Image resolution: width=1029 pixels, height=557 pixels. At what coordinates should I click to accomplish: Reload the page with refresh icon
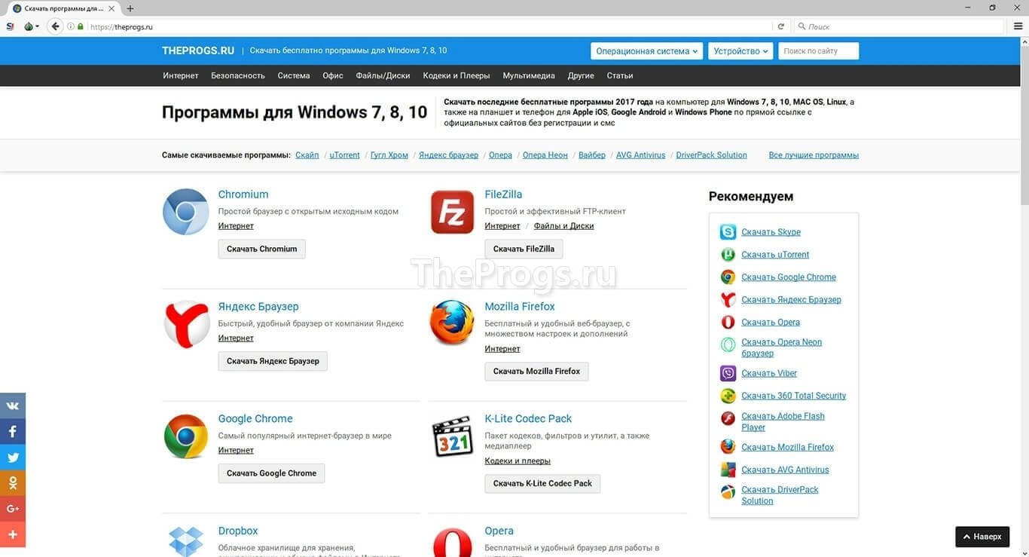pos(781,26)
